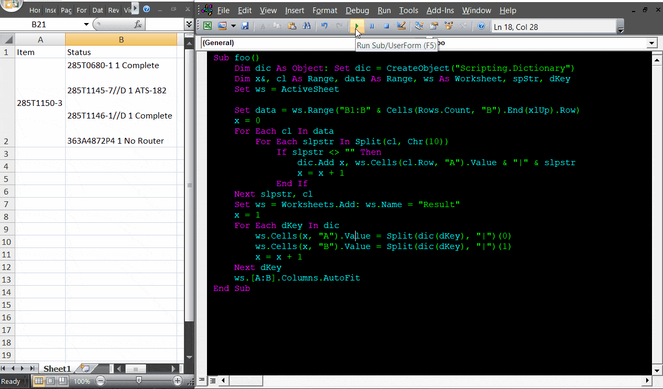This screenshot has height=389, width=663.
Task: Open the Edit menu in VBA editor
Action: (x=245, y=10)
